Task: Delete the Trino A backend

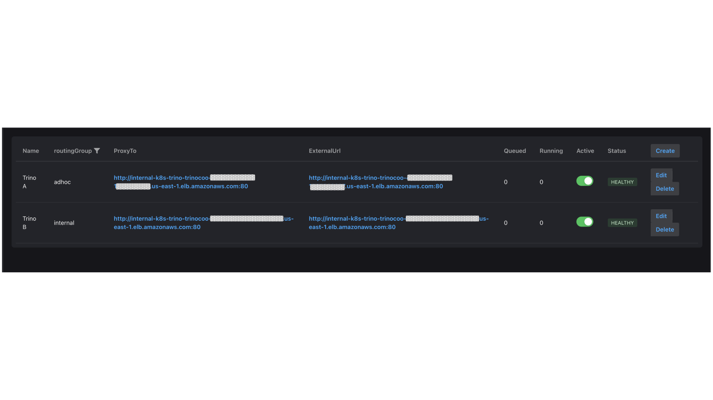Action: 665,189
